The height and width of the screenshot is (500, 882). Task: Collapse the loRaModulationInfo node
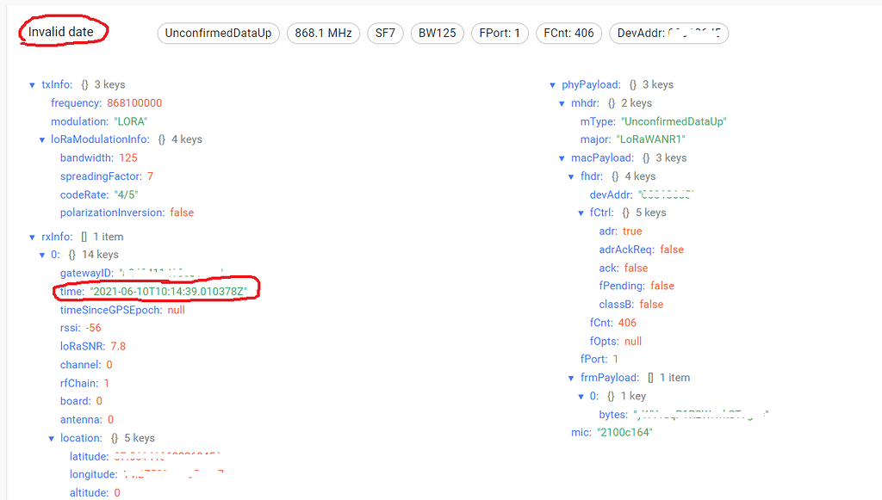coord(42,139)
